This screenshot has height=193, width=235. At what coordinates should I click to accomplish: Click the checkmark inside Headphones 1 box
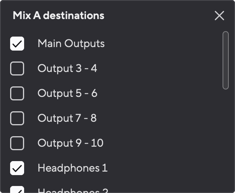[17, 168]
